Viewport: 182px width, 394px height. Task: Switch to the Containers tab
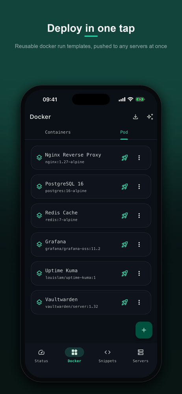pos(58,132)
